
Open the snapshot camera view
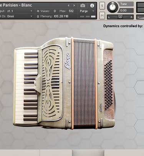83,5
